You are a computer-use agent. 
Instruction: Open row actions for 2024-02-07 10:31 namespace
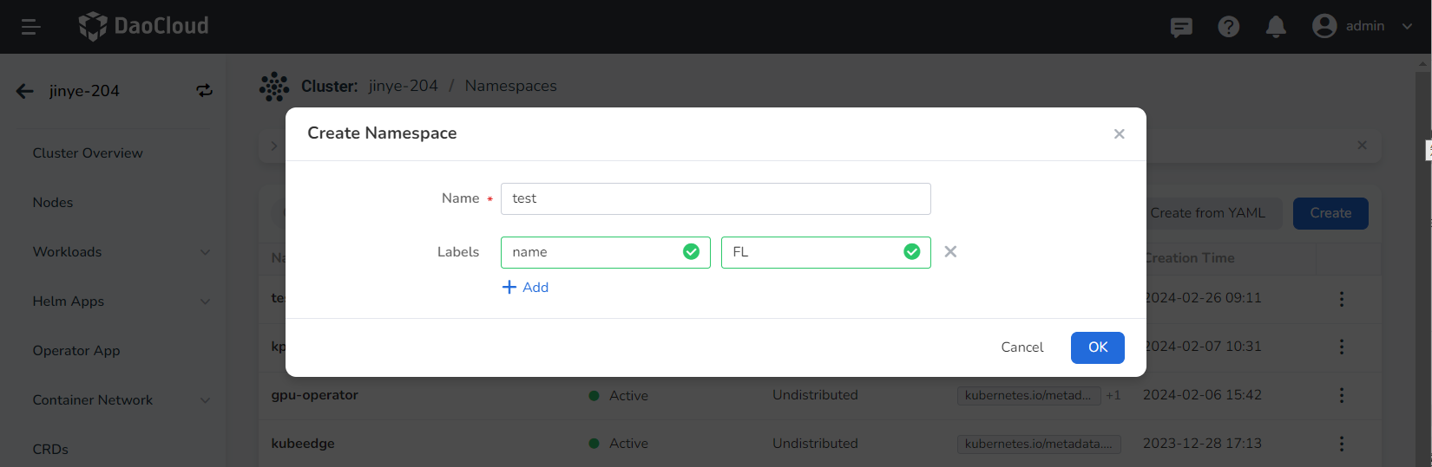tap(1341, 347)
